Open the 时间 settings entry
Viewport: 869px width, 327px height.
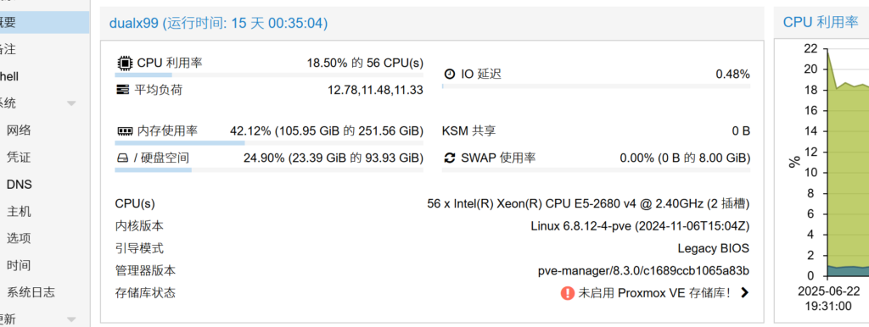point(19,265)
